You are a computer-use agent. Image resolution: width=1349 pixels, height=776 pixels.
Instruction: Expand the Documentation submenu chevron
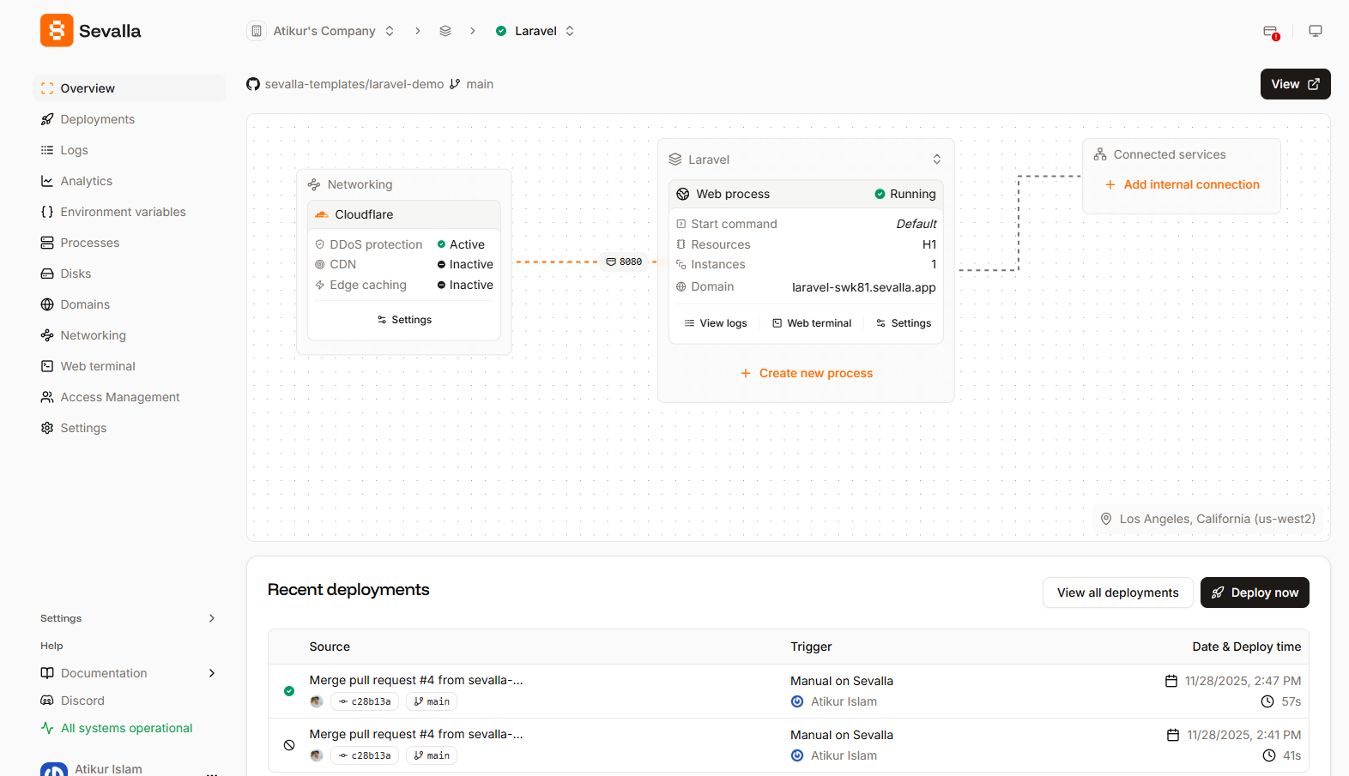[x=212, y=673]
